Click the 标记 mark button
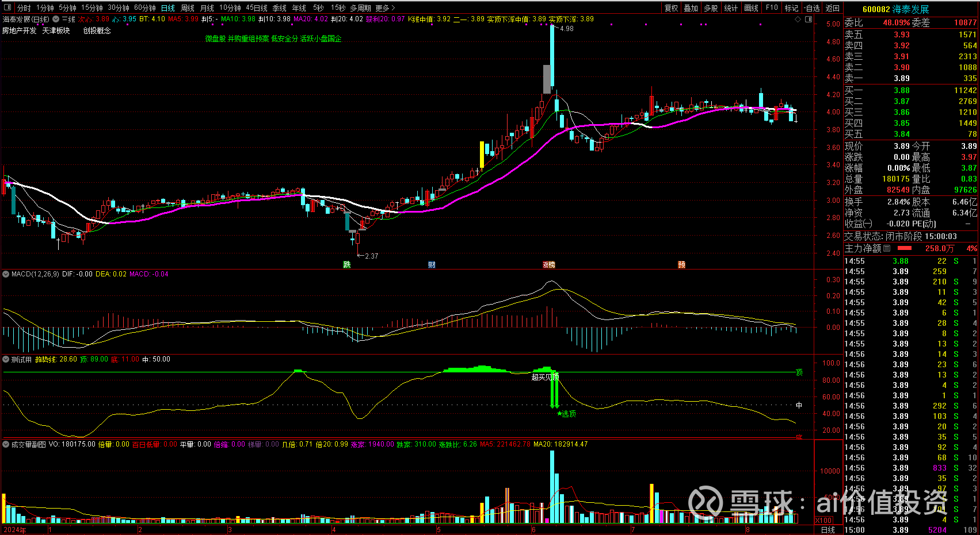980x535 pixels. click(x=792, y=8)
